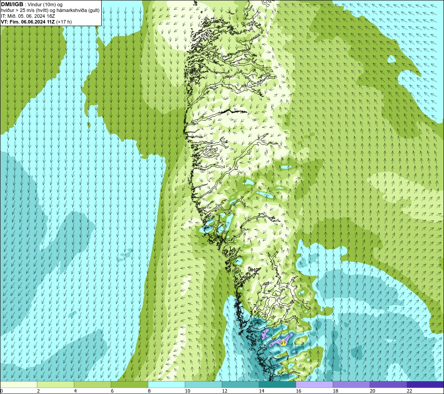Click the scale label '16'

click(x=298, y=391)
